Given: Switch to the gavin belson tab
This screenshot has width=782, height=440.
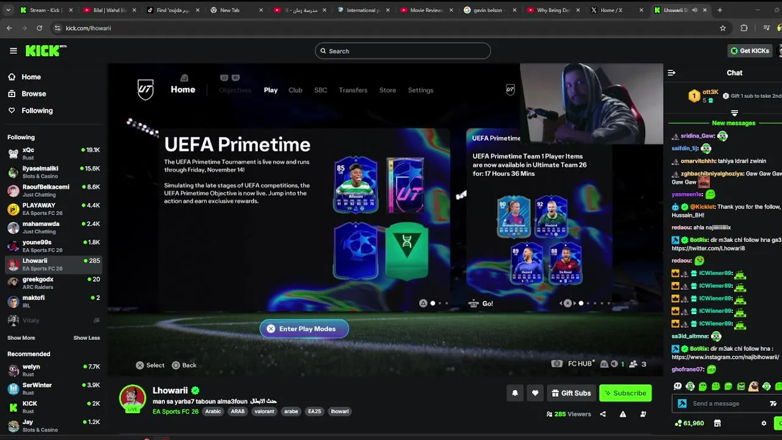Looking at the screenshot, I should coord(489,10).
